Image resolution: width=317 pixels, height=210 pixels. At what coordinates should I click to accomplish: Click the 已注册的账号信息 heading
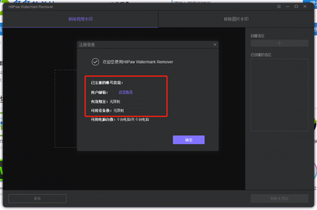[x=107, y=83]
